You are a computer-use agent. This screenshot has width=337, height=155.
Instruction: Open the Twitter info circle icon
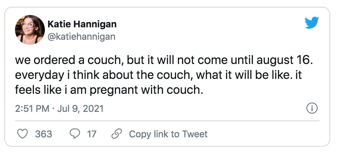312,109
